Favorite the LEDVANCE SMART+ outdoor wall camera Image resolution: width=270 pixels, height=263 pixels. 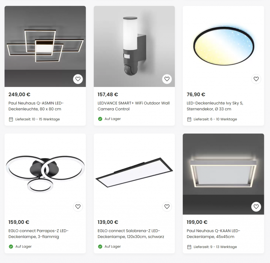point(167,79)
